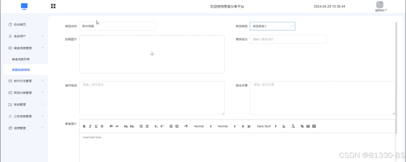
Task: Toggle right-to-left text direction
Action: point(186,126)
